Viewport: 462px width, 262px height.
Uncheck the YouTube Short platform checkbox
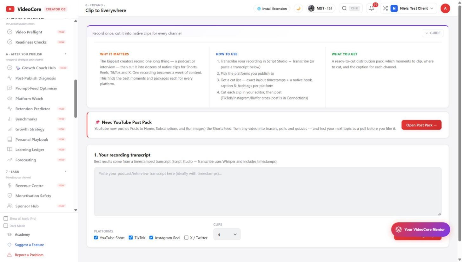tap(96, 238)
